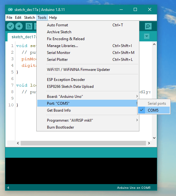Screen dimensions: 176x196
Task: Click line number 10 in the gutter
Action: [x=11, y=105]
